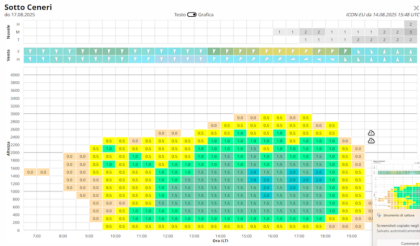
Task: Select the H wind arrow at 18:00
Action: click(319, 59)
